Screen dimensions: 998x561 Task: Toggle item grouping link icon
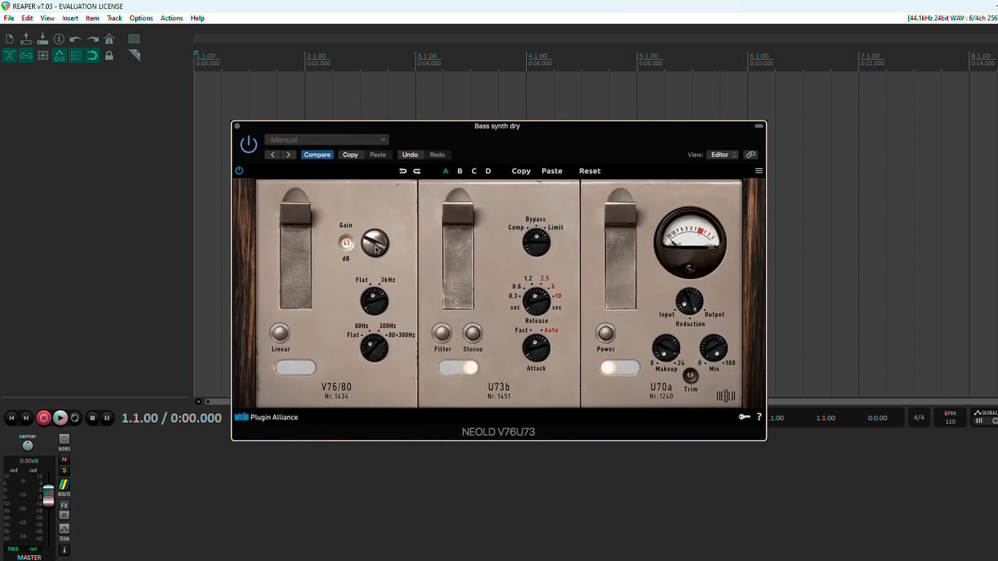(x=26, y=56)
